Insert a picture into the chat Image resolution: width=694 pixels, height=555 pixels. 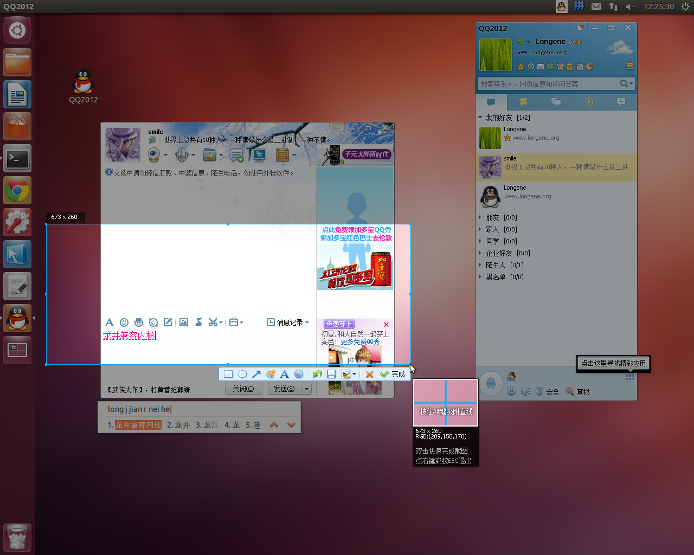(184, 322)
